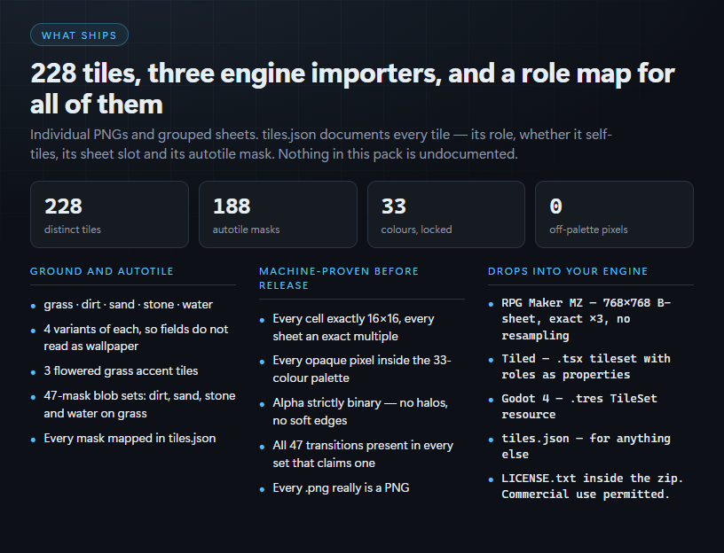
Task: Open the 33 colours, locked stat card
Action: (x=446, y=214)
